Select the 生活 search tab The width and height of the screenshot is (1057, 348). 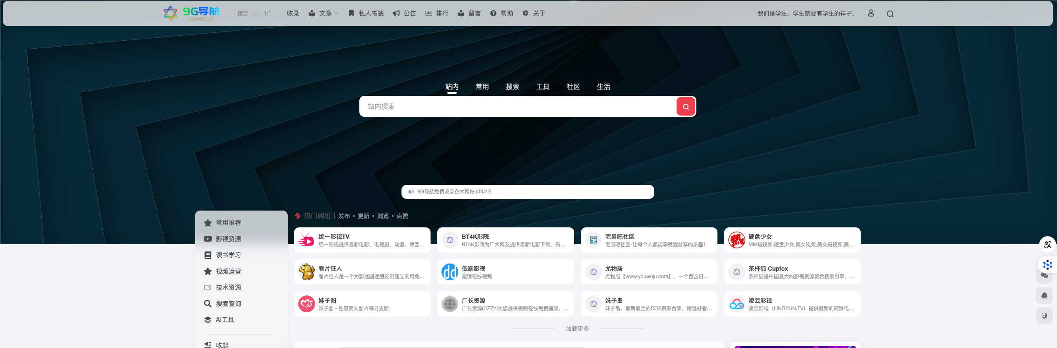(604, 87)
